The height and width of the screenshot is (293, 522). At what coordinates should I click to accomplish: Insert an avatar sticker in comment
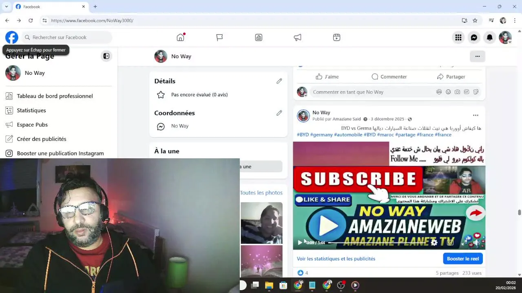[x=439, y=92]
